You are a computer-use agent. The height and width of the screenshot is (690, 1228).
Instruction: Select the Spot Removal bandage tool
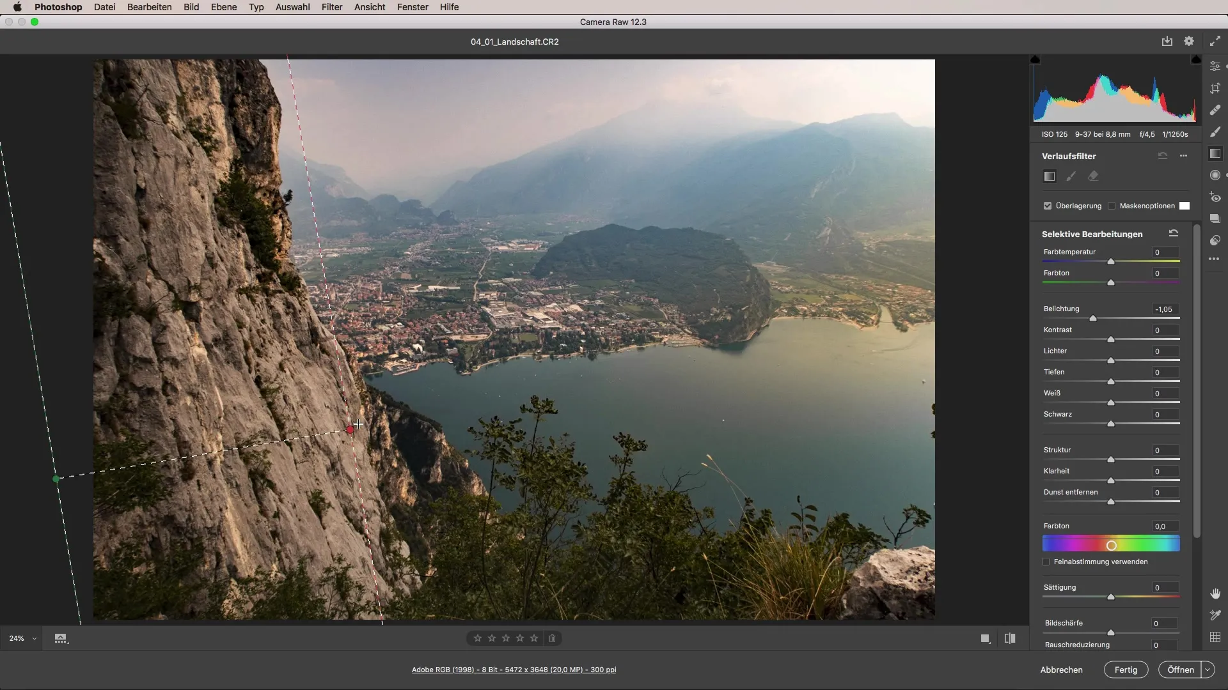(1215, 110)
